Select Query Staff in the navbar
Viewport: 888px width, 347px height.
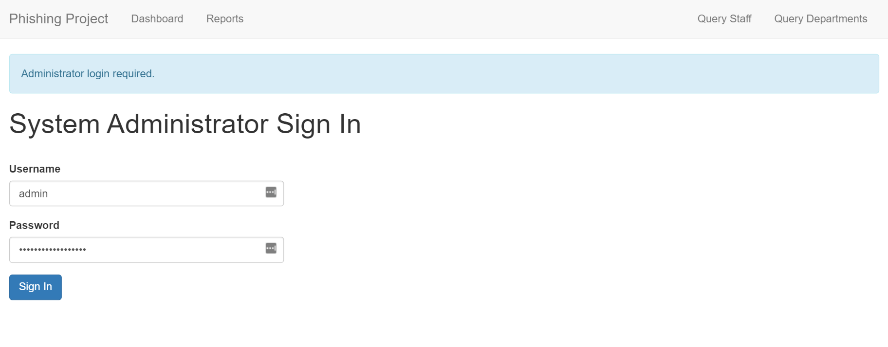[724, 18]
